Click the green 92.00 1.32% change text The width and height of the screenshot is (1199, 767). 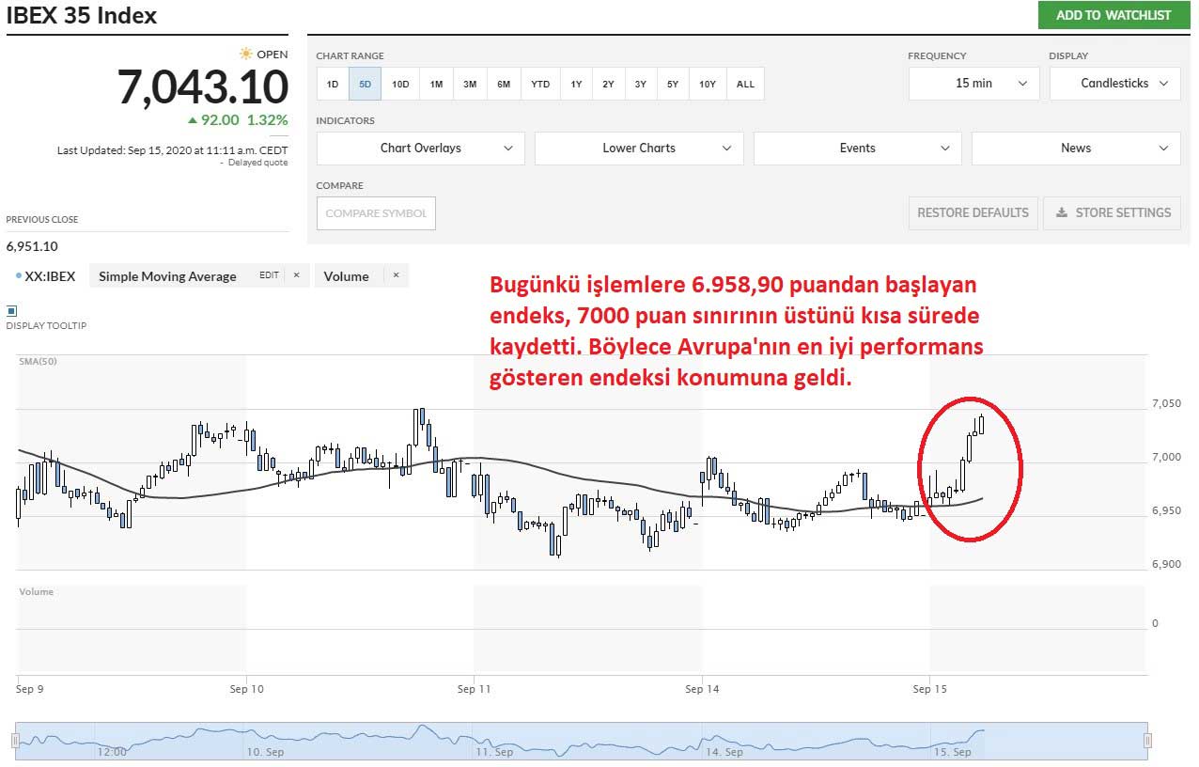coord(238,120)
